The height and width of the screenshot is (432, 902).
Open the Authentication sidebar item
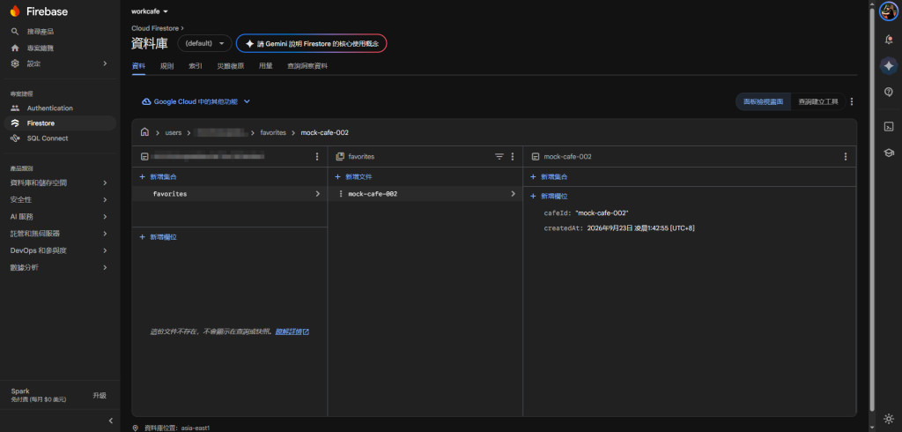pos(60,108)
